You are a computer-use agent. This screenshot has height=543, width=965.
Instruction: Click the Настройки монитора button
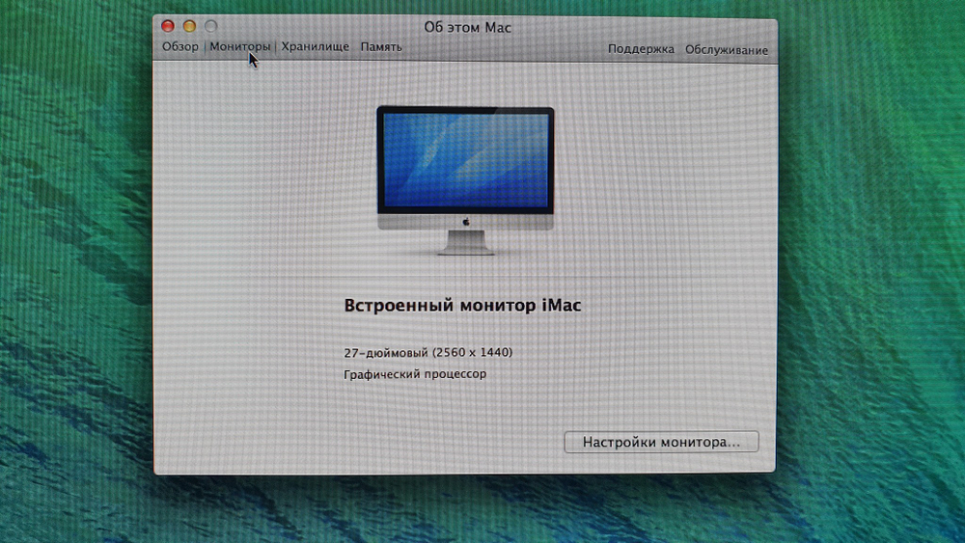662,442
